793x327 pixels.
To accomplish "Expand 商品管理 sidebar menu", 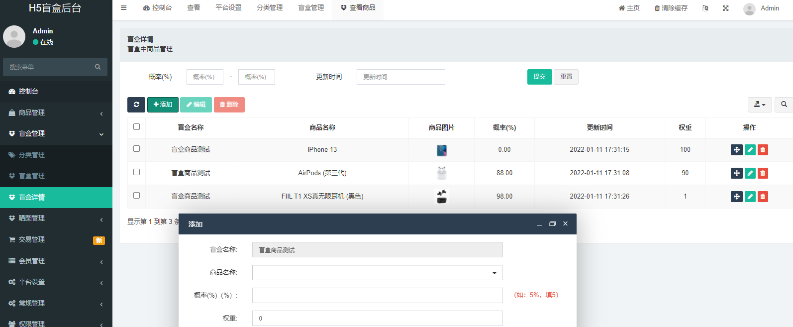I will coord(56,113).
